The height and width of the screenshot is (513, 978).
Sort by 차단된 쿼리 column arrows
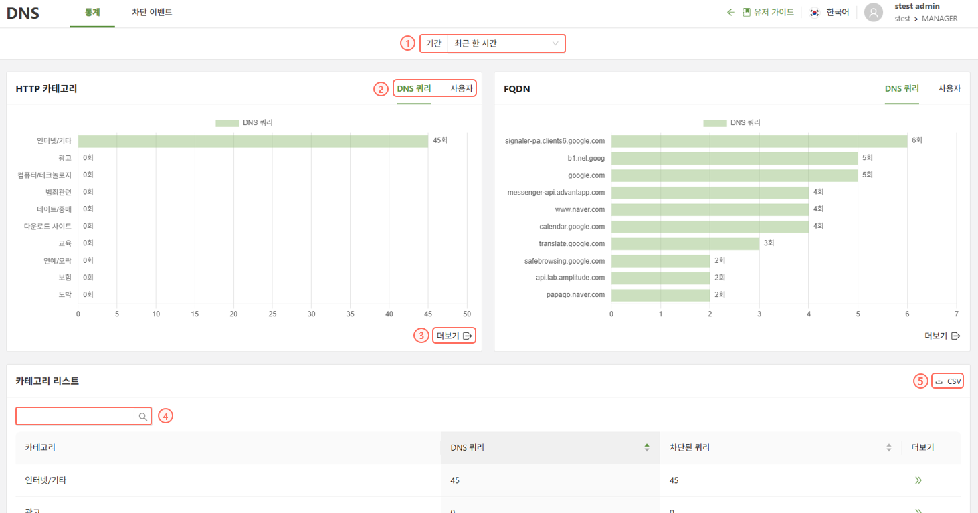click(888, 447)
